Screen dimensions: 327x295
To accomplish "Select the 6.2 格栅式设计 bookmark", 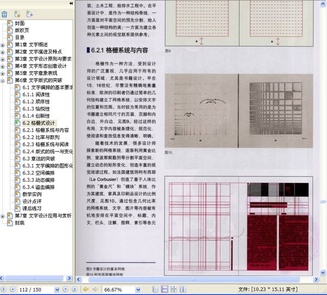I will (39, 123).
